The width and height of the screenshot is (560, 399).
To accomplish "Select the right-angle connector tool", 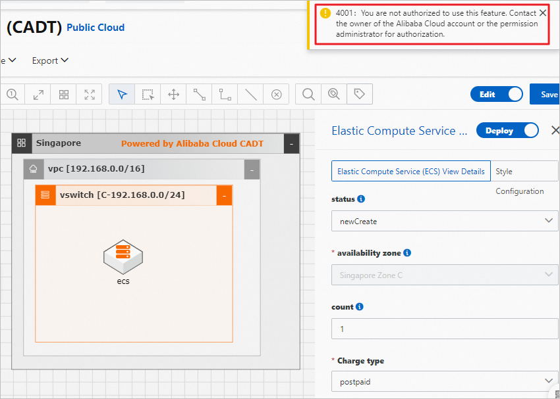I will tap(225, 95).
